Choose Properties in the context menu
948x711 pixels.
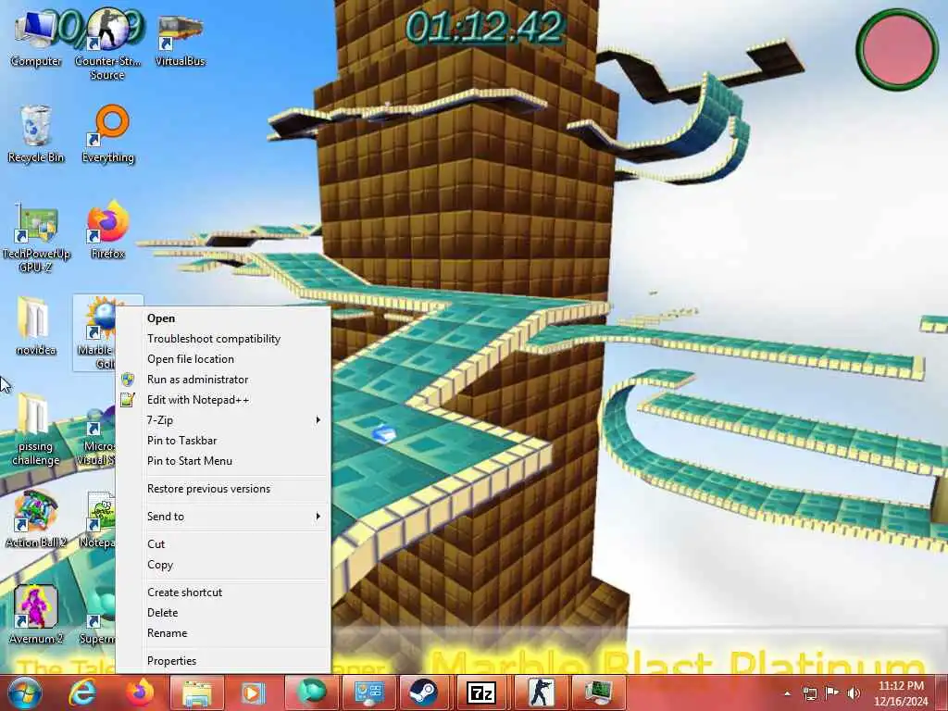pyautogui.click(x=222, y=661)
